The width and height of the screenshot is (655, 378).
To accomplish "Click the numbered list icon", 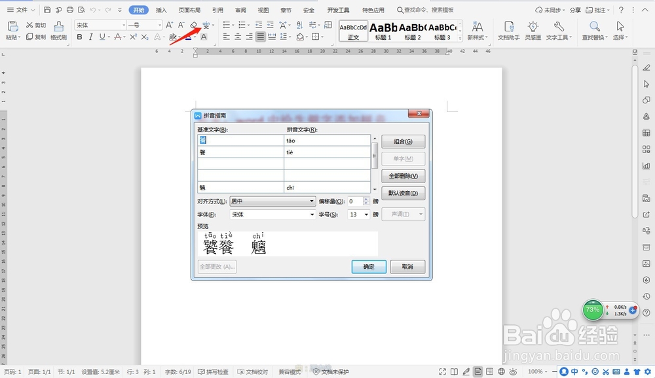I will point(242,25).
